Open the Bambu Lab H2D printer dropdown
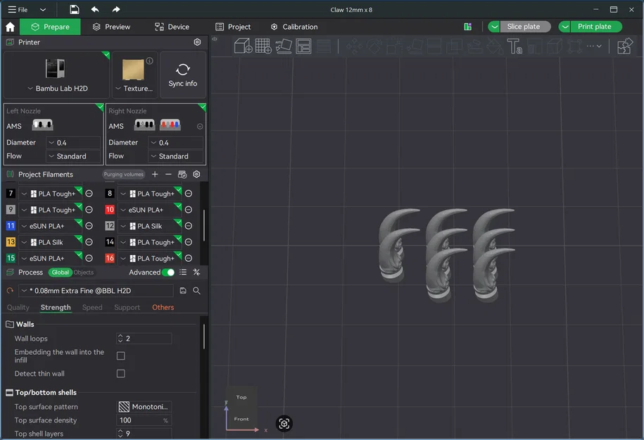This screenshot has height=440, width=644. 58,88
